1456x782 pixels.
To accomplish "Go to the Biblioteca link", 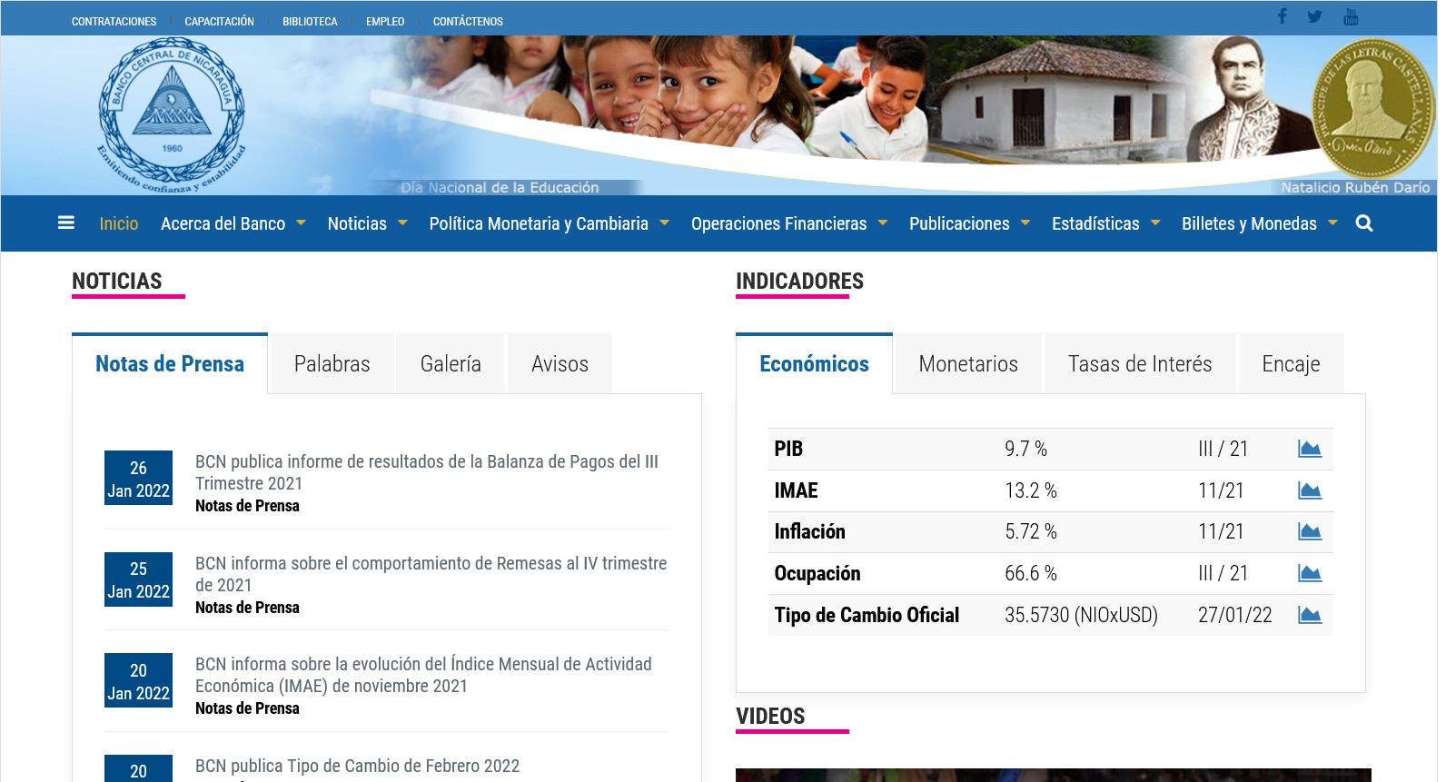I will [310, 21].
